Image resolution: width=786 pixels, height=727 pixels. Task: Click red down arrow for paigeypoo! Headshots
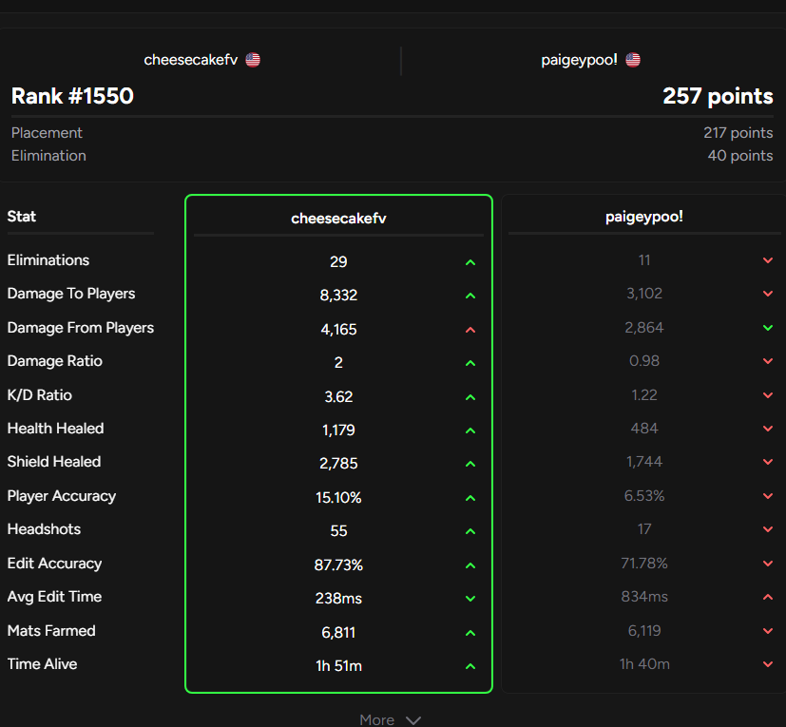[x=767, y=529]
